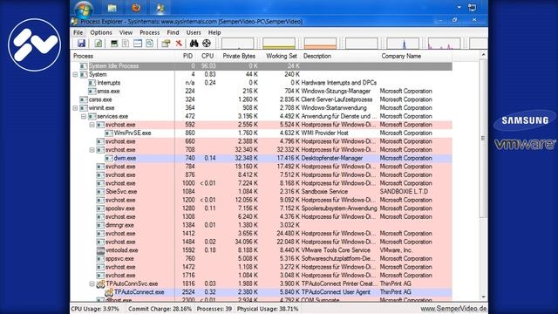Click the View DLLs/Handles toolbar icon

pos(150,44)
